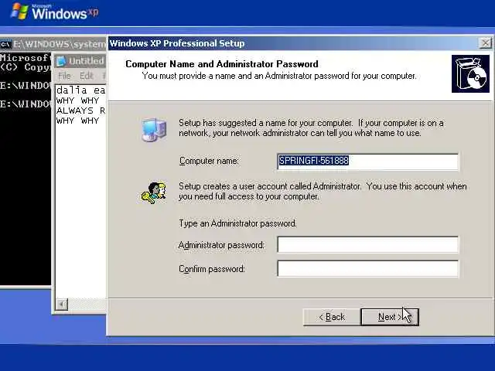Viewport: 495px width, 371px height.
Task: Click the user accounts keys icon
Action: tap(154, 192)
